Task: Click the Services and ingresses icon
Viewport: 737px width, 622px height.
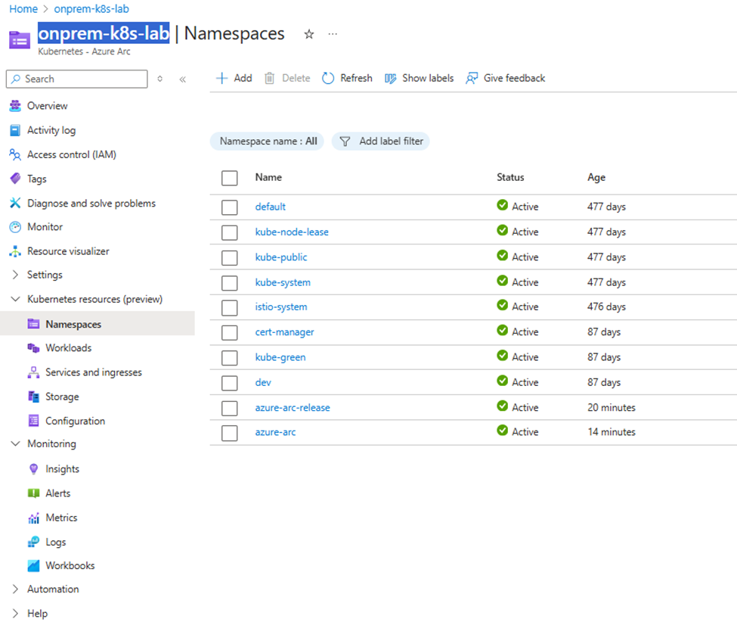Action: 33,372
